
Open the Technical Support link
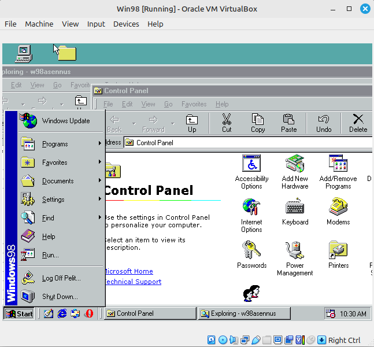pyautogui.click(x=133, y=282)
